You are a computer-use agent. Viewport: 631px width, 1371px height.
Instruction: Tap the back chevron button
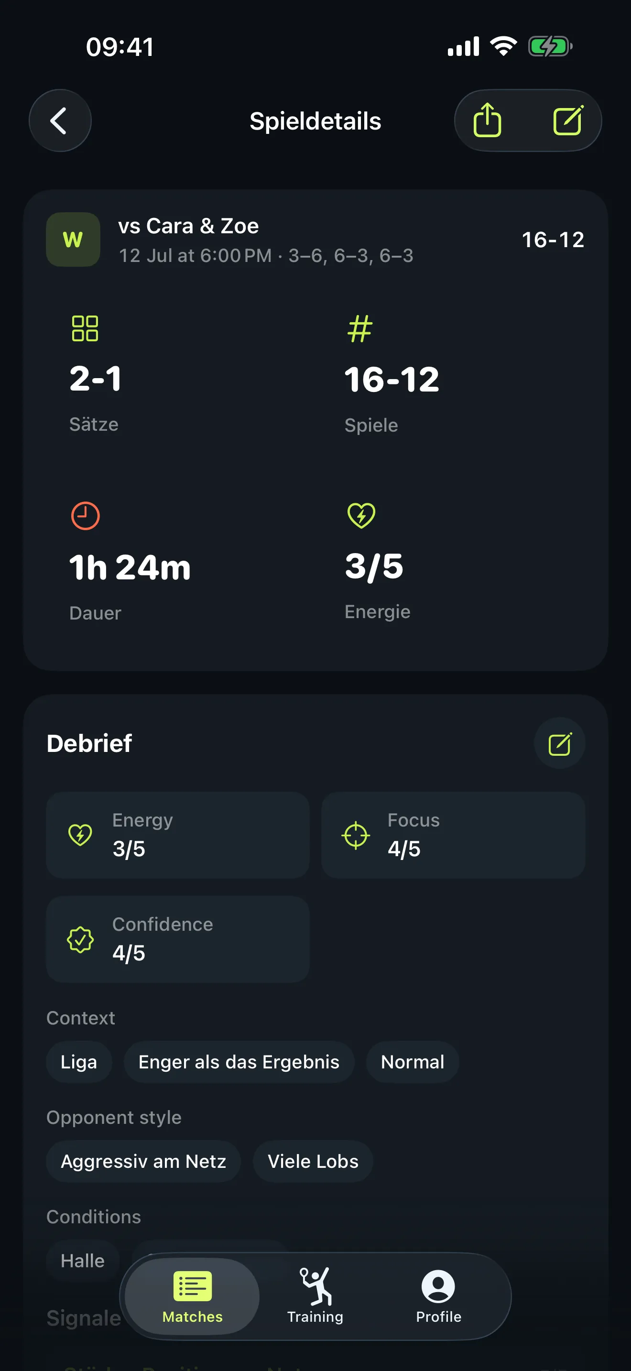[60, 121]
